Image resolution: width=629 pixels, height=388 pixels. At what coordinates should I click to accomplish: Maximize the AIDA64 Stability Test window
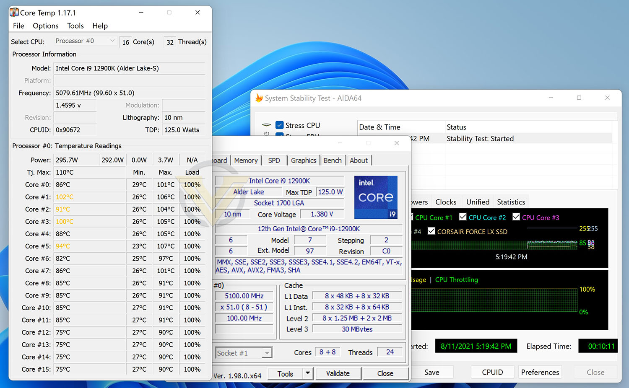tap(579, 98)
